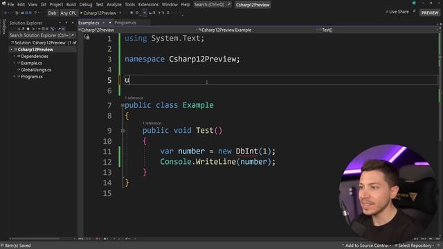Viewport: 443px width, 249px height.
Task: Toggle Preview Selected Items in Solution Explorer
Action: [x=63, y=29]
